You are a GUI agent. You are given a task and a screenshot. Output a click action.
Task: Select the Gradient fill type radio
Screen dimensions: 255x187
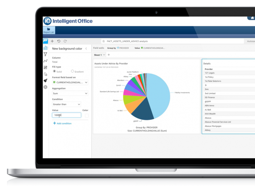click(x=72, y=71)
